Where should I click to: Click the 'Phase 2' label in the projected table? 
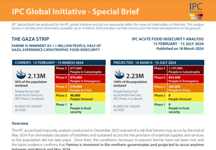pos(160,95)
